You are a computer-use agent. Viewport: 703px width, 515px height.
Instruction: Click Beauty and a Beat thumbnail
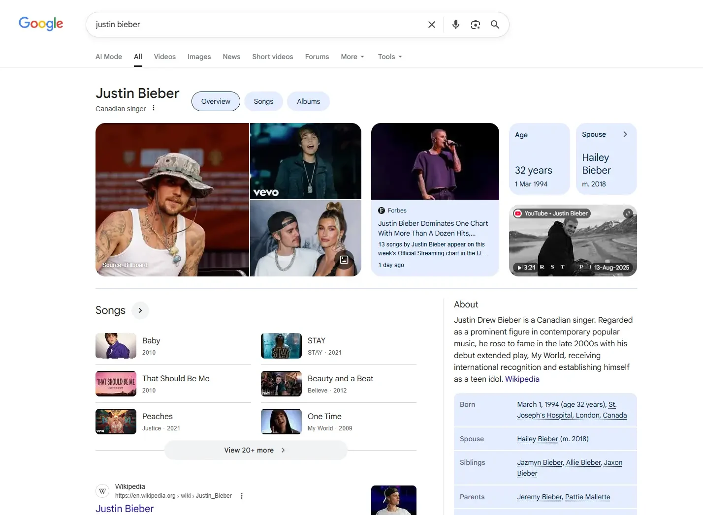point(281,384)
